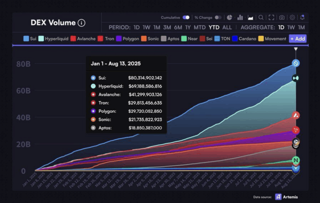Screen dimensions: 320x203
Task: Set period to 1W
Action: pos(146,27)
